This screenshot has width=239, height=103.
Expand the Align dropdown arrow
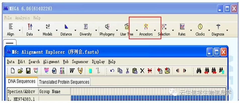click(x=20, y=30)
